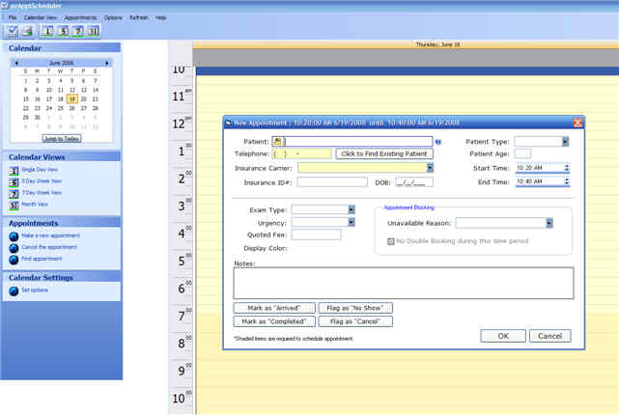This screenshot has height=415, width=619.
Task: Click to Find Existing Patient button
Action: tap(384, 153)
